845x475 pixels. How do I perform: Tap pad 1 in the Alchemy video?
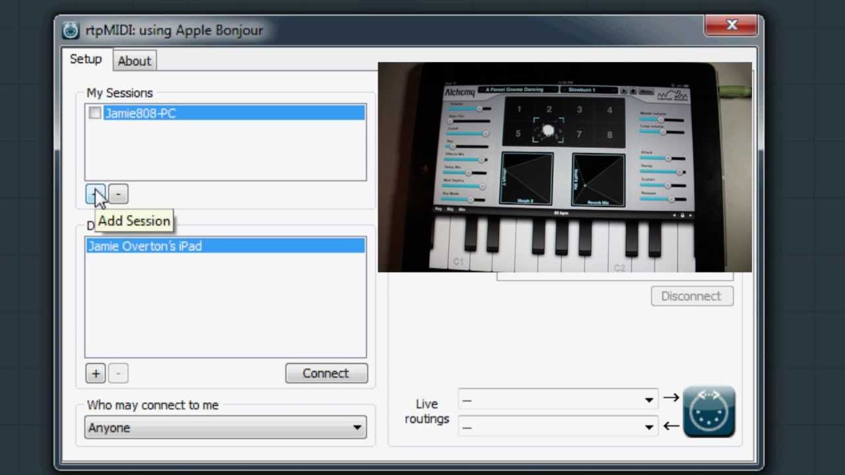click(x=519, y=110)
